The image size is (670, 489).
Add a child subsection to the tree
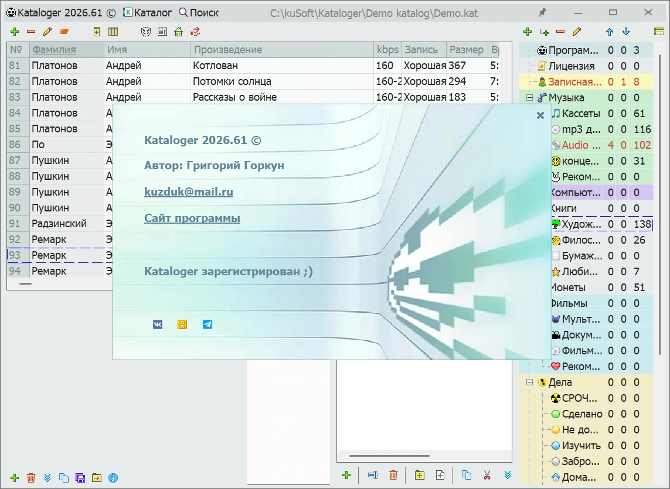[544, 32]
